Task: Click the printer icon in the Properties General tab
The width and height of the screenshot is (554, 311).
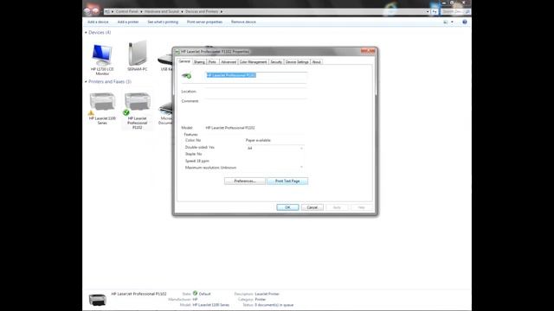Action: click(187, 75)
